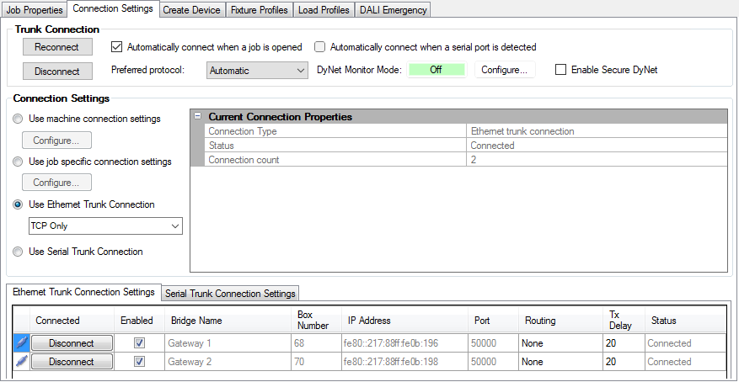Click Configure under job specific connection settings
The height and width of the screenshot is (382, 739).
click(x=56, y=183)
